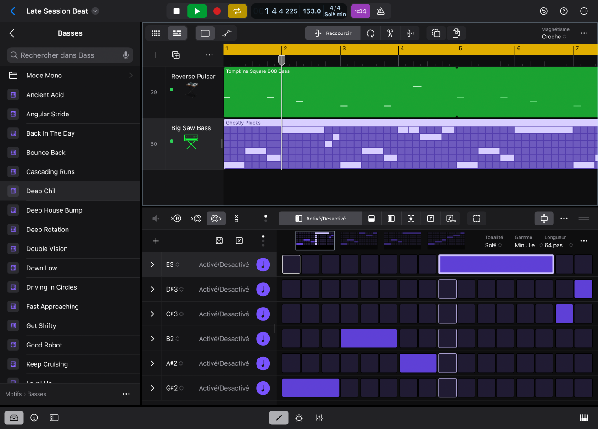The image size is (598, 429).
Task: Add a new track with plus
Action: [156, 55]
